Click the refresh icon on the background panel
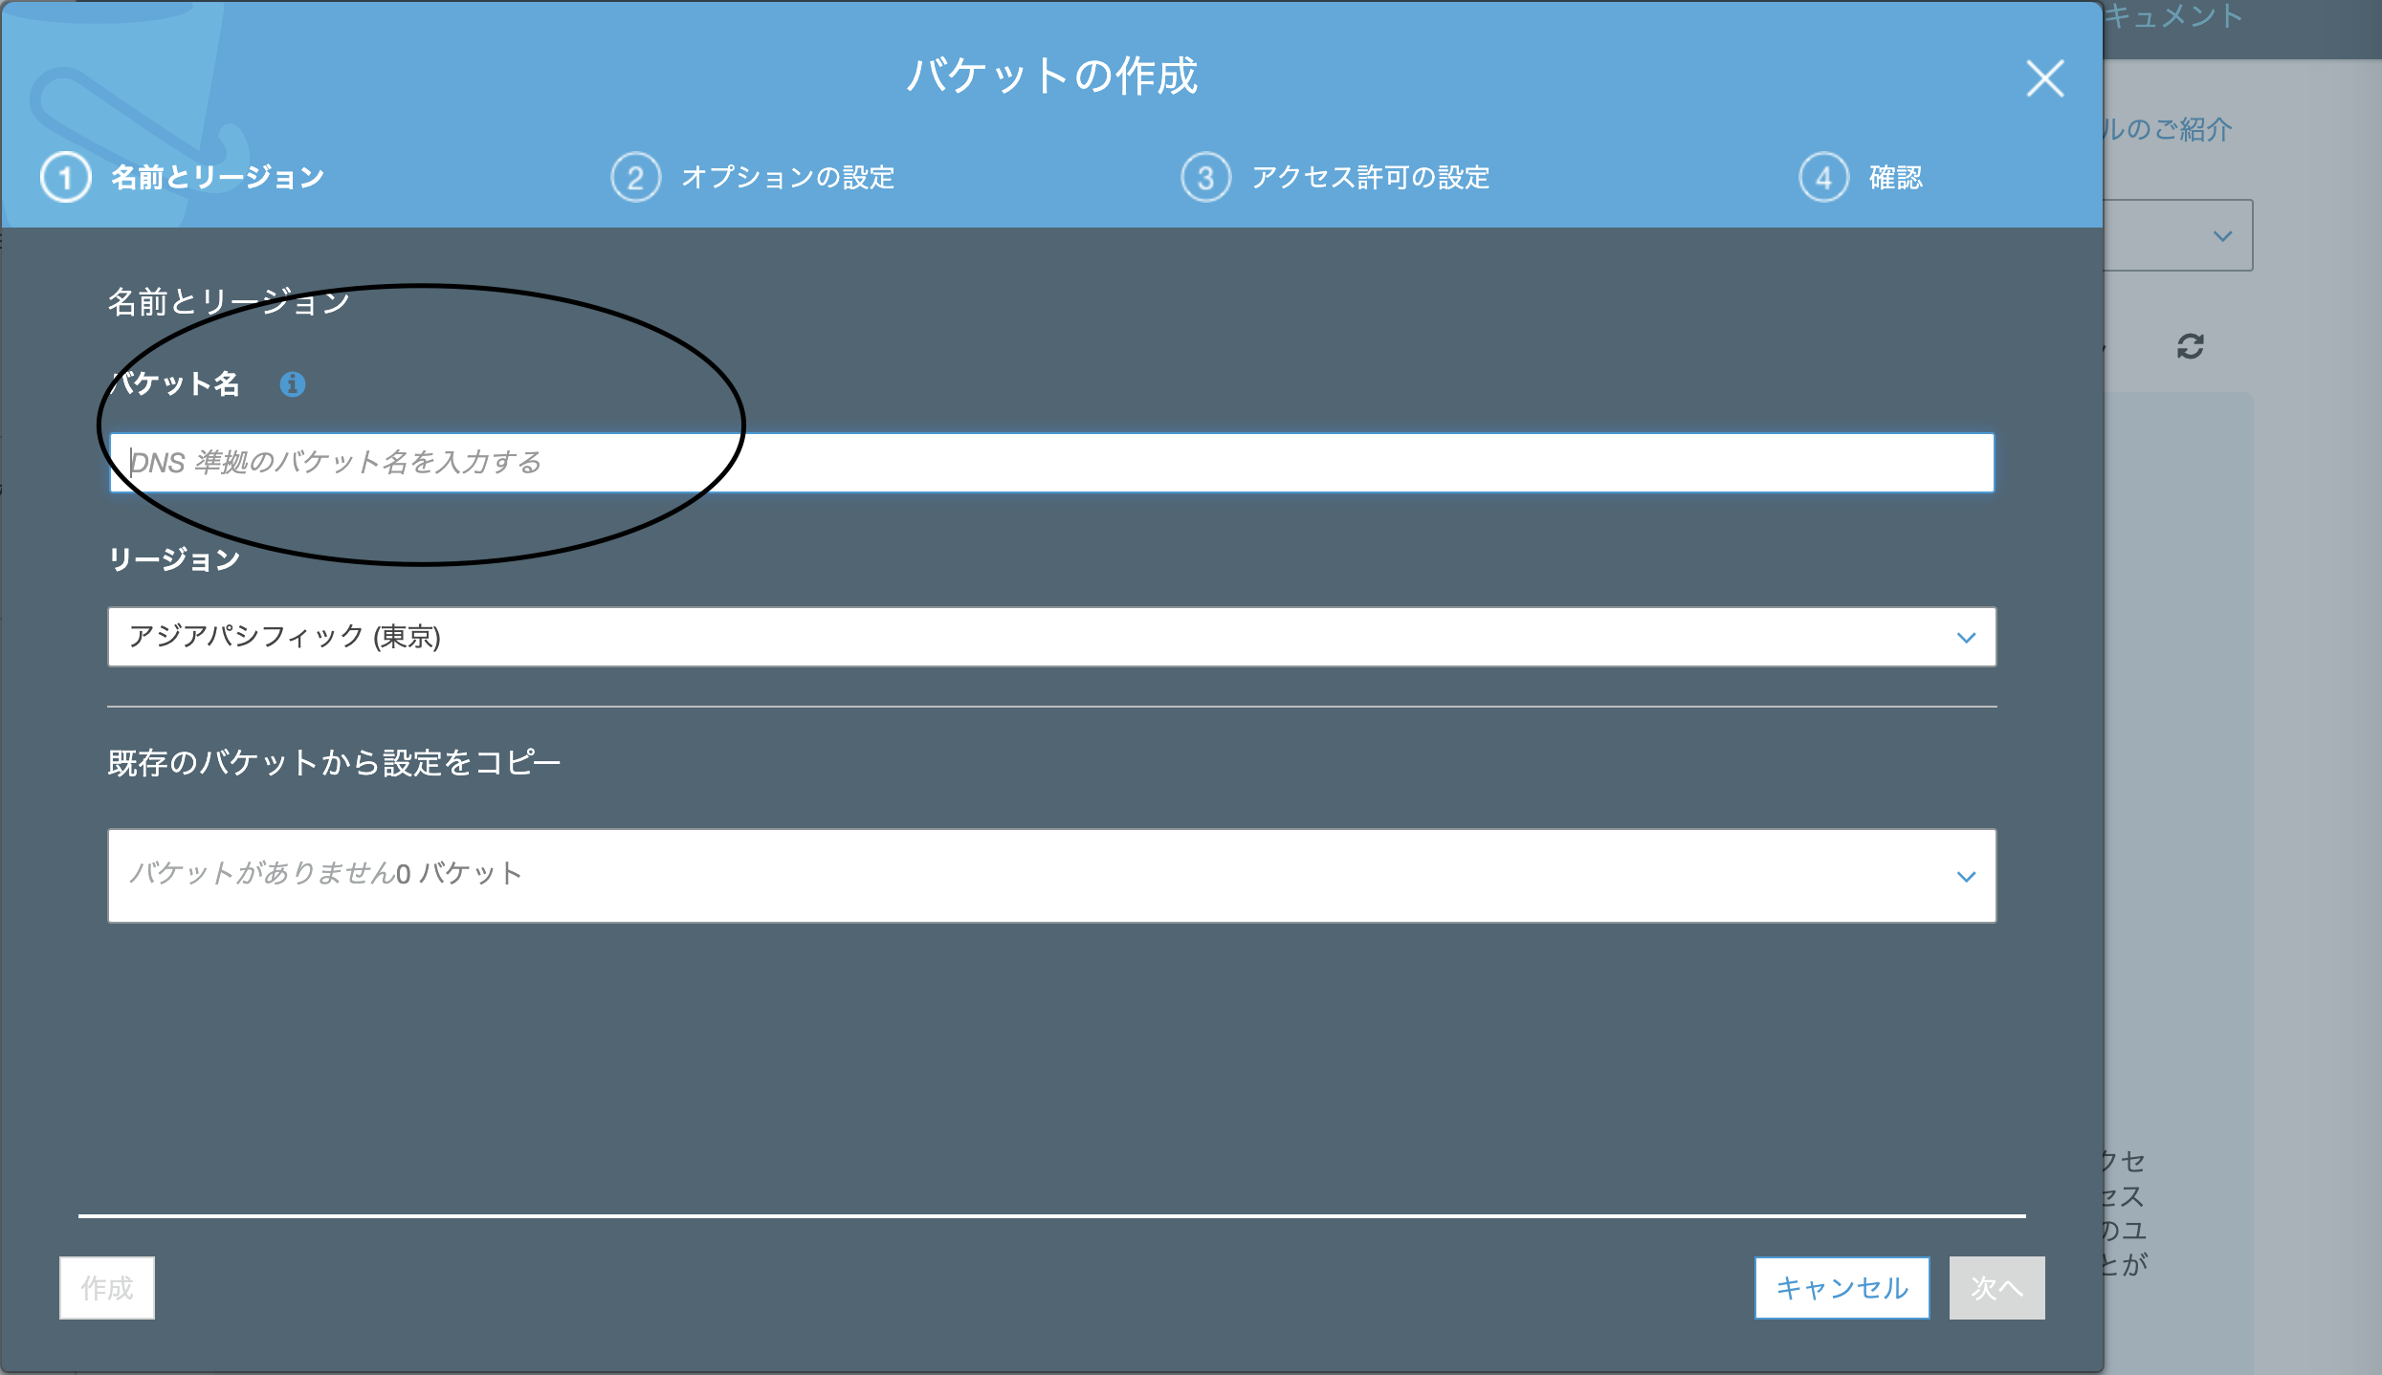The height and width of the screenshot is (1375, 2382). [x=2192, y=346]
